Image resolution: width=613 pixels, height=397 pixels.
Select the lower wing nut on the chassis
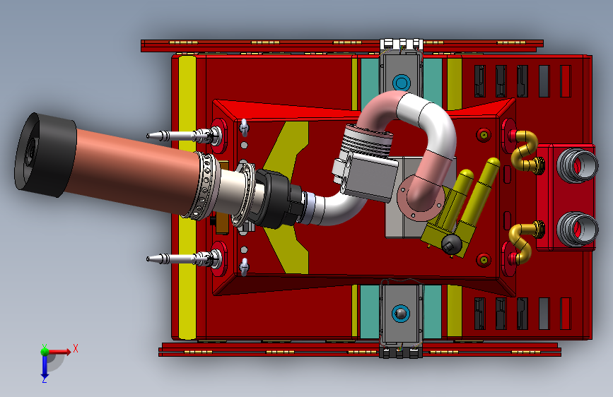(x=244, y=267)
